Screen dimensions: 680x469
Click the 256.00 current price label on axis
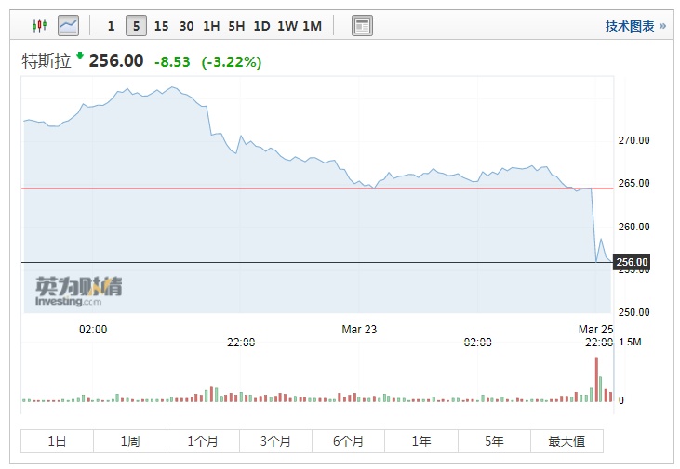(x=632, y=263)
